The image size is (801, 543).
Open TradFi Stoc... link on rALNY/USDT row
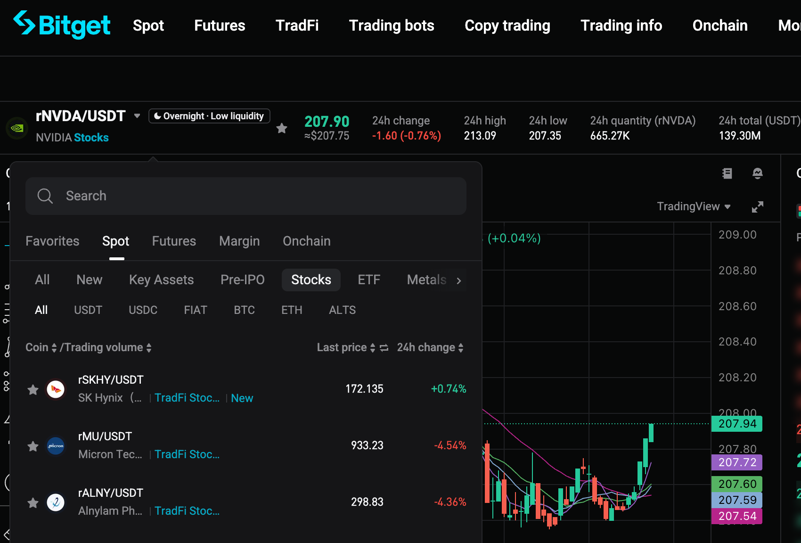tap(187, 511)
